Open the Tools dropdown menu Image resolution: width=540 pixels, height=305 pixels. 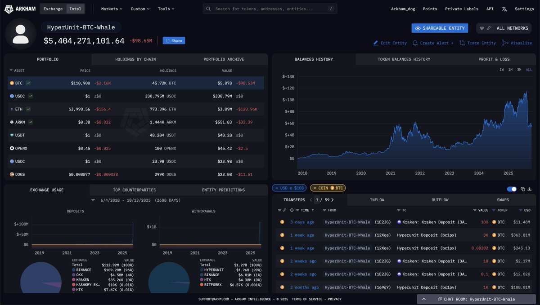[166, 9]
